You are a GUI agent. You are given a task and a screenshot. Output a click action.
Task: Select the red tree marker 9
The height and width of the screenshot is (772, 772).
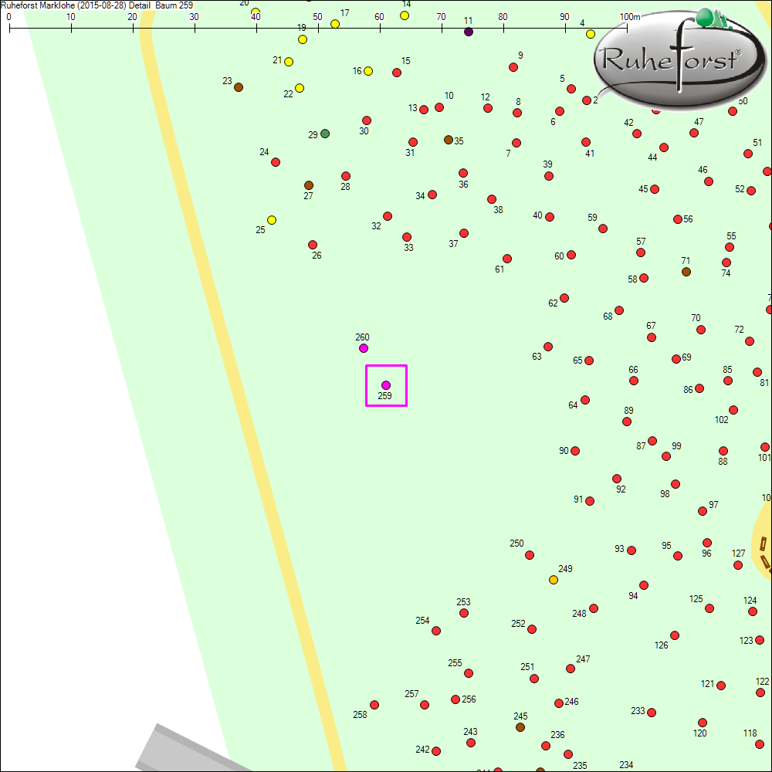point(513,67)
